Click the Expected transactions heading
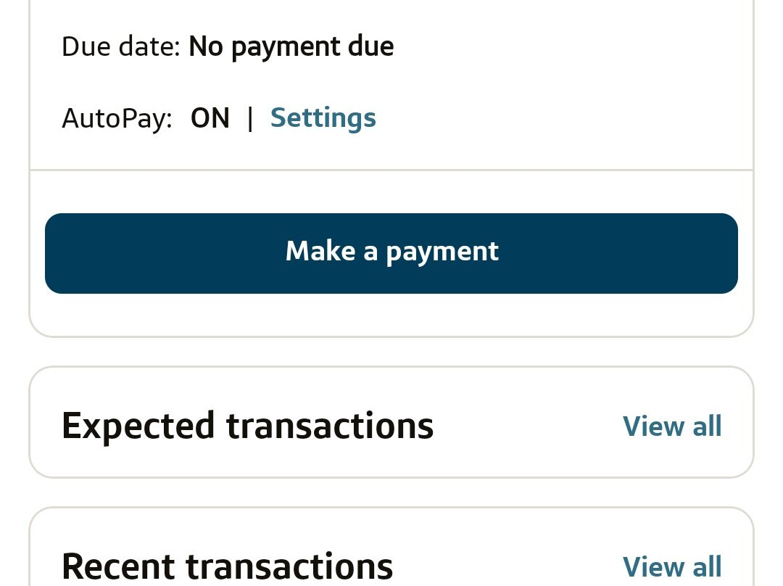The height and width of the screenshot is (586, 783). [x=247, y=426]
